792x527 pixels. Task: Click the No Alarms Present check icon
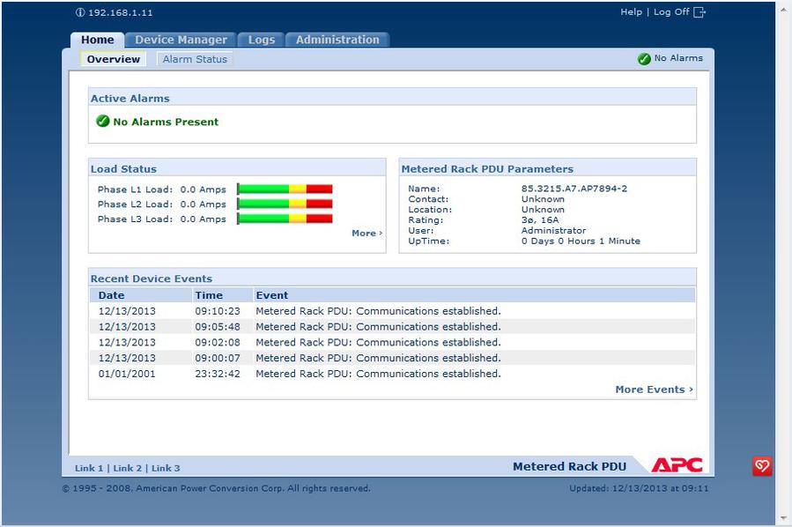(103, 122)
